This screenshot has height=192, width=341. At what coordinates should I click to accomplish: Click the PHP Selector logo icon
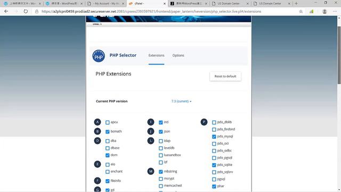click(99, 56)
